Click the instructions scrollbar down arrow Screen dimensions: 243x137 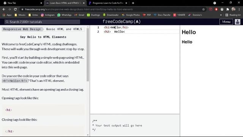pyautogui.click(x=88, y=135)
